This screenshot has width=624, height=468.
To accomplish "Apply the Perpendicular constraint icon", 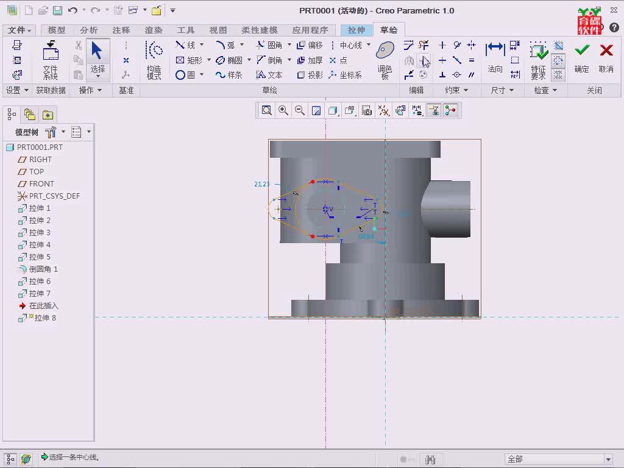I will [x=442, y=75].
